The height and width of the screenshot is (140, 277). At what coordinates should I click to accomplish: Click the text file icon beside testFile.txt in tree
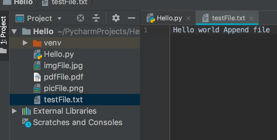tap(37, 100)
